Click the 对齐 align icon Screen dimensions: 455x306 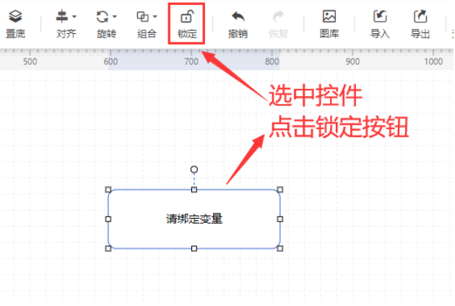[x=62, y=17]
